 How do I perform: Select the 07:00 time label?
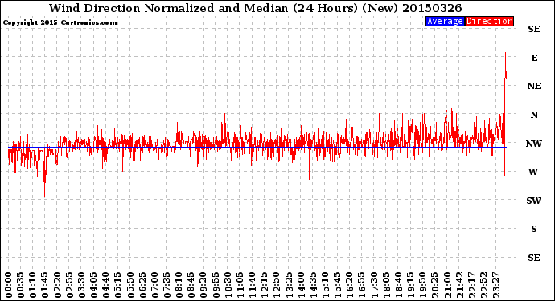pyautogui.click(x=155, y=285)
